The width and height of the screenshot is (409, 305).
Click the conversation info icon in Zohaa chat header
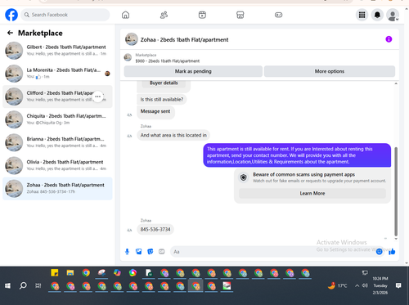[x=389, y=39]
